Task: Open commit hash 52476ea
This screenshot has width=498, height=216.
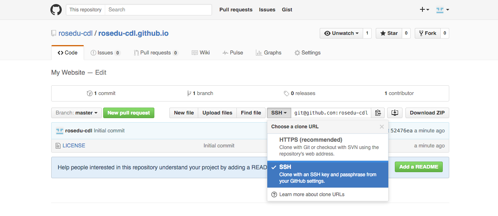Action: pos(401,131)
